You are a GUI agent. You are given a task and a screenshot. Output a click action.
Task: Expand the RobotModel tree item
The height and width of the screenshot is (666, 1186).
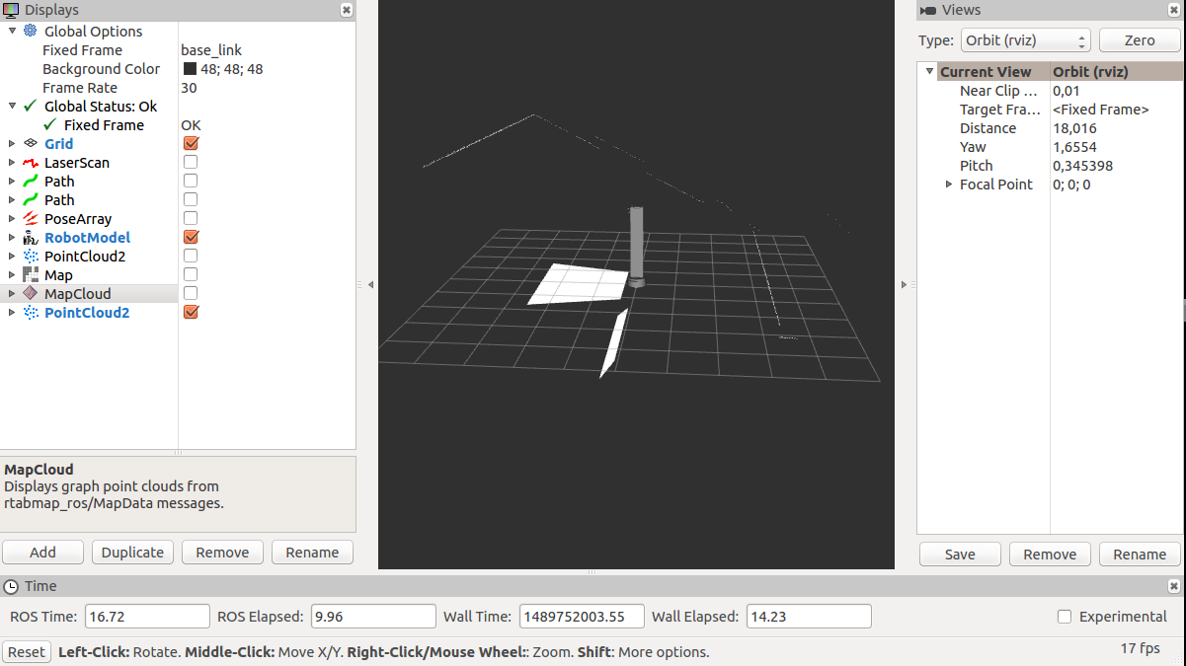coord(12,238)
